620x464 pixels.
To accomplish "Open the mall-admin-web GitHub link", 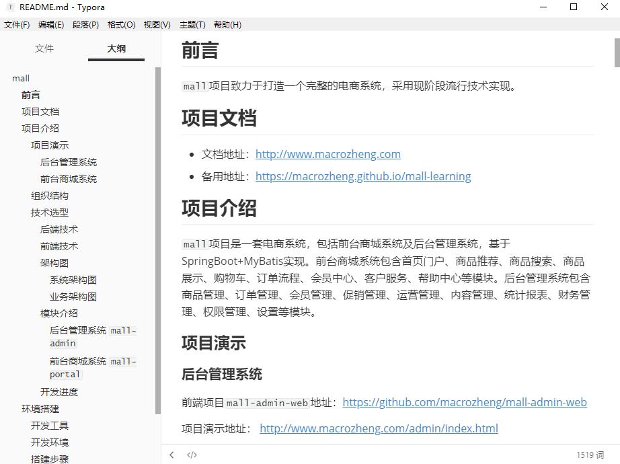I will tap(465, 402).
